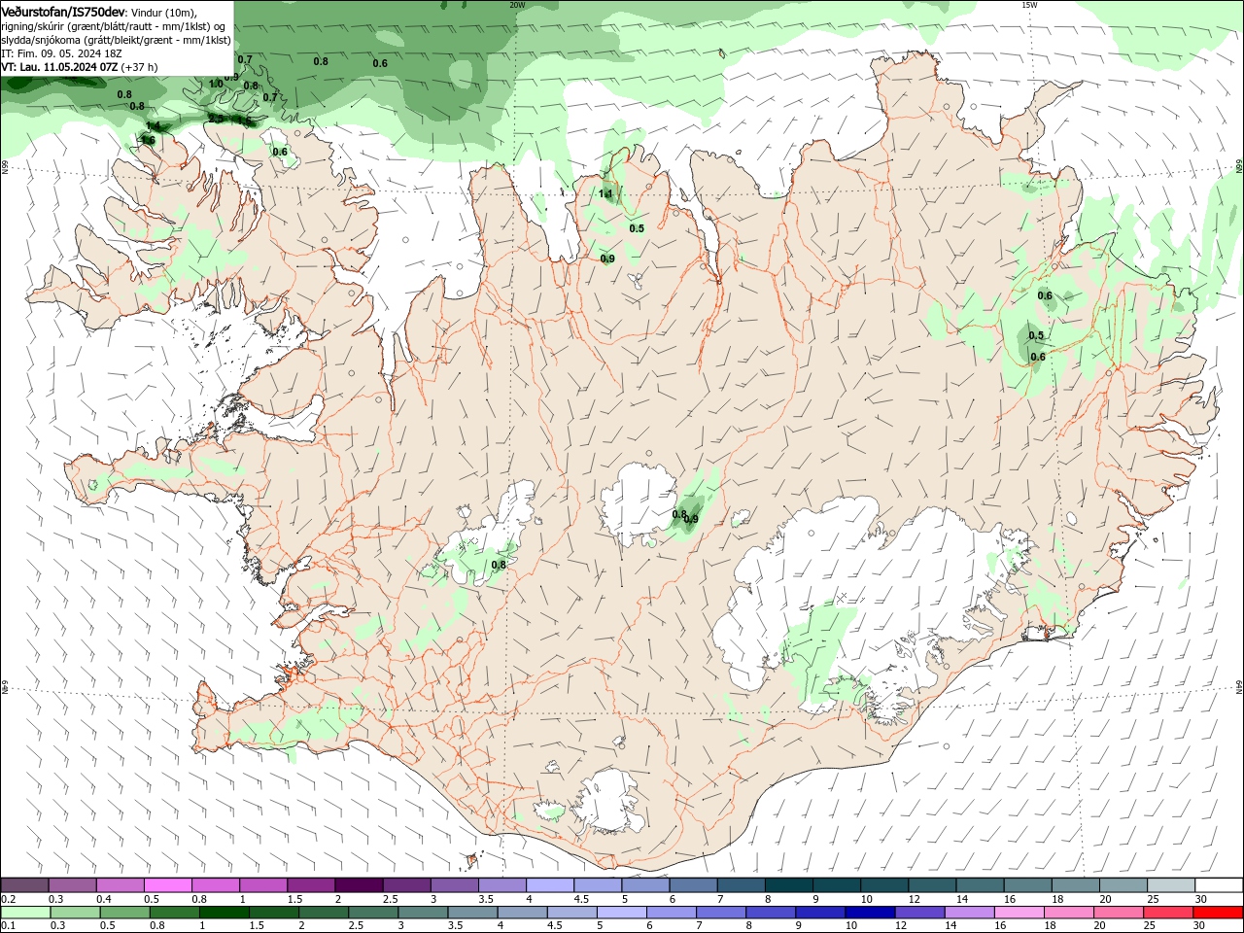Click the "1.4" precipitation value on the map
Screen dimensions: 1244x933
(x=154, y=126)
